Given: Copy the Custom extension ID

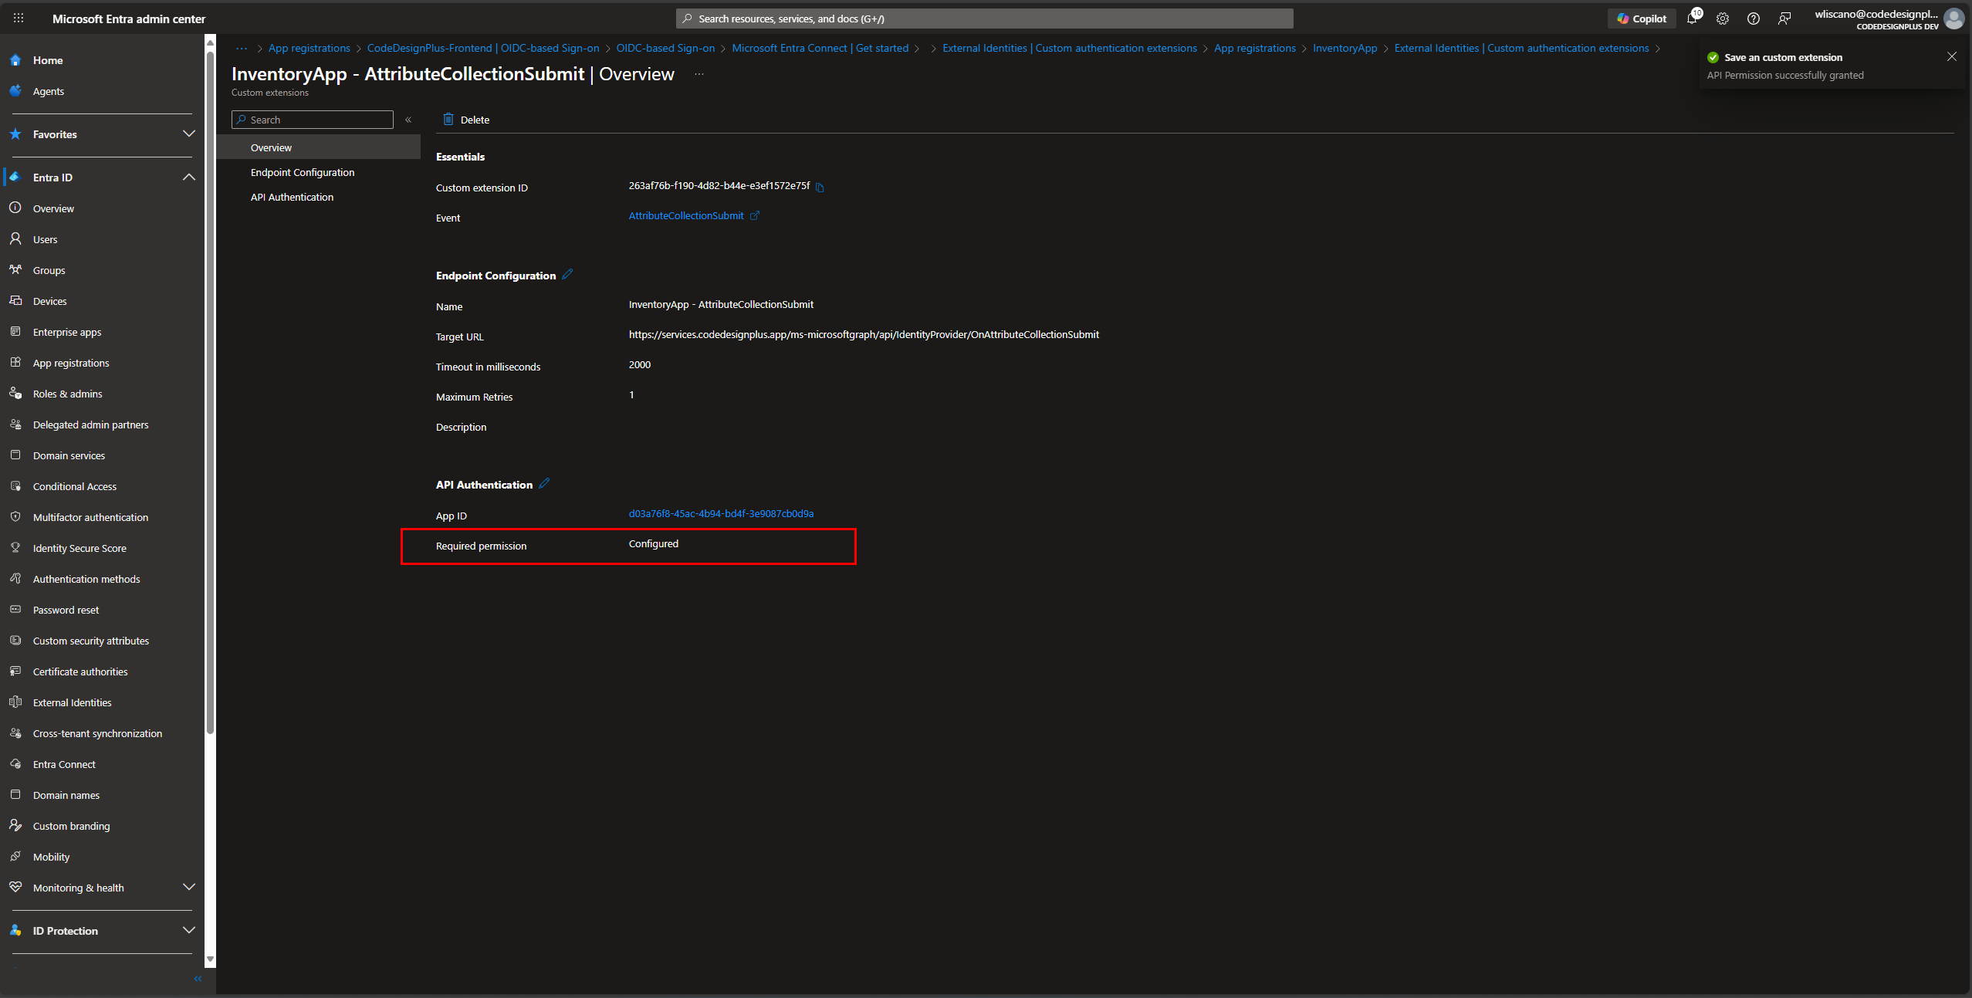Looking at the screenshot, I should click(x=820, y=187).
